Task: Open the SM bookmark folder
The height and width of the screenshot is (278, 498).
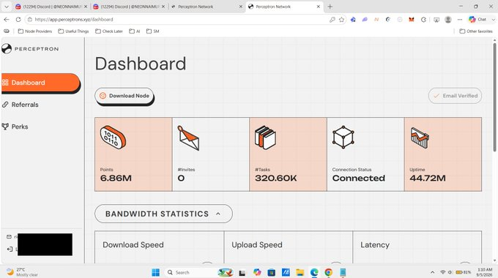Action: [153, 31]
